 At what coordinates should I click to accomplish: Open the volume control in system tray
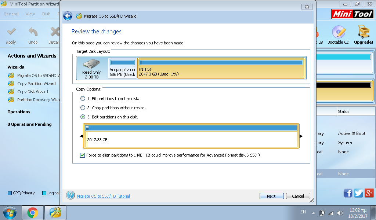340,213
